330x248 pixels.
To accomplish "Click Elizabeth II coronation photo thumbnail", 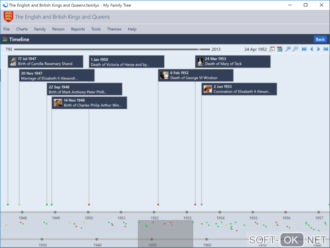I will point(208,89).
